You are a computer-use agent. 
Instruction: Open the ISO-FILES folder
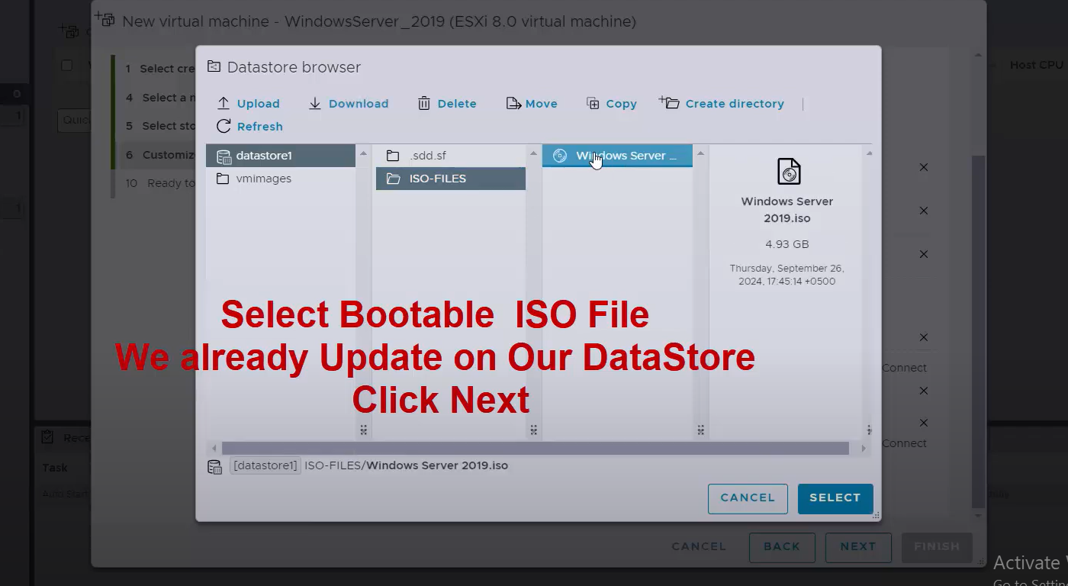click(451, 179)
